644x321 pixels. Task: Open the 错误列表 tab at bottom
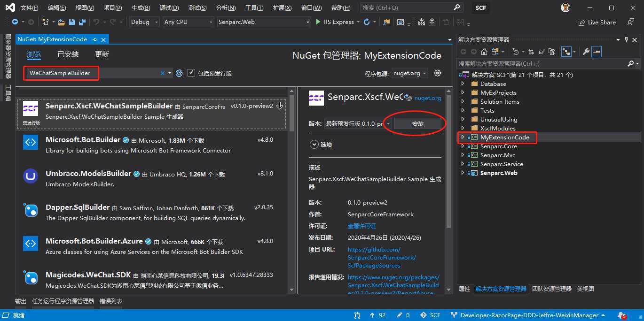tap(111, 301)
